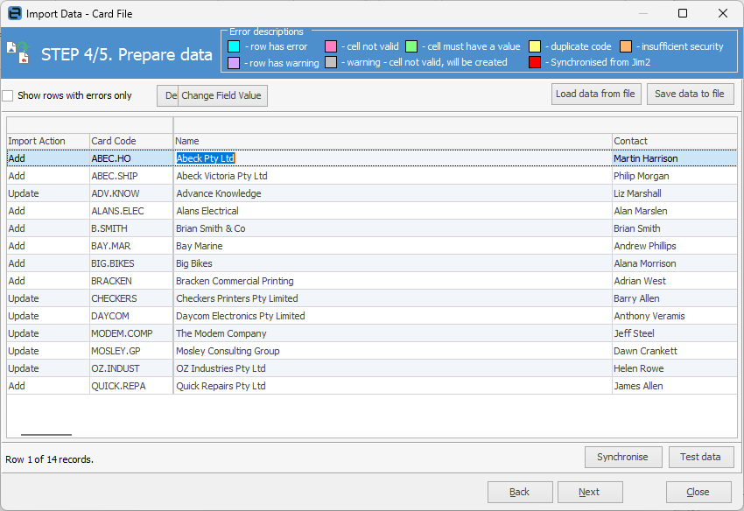Viewport: 744px width, 511px height.
Task: Select OZ Industries Pty Ltd
Action: 393,369
